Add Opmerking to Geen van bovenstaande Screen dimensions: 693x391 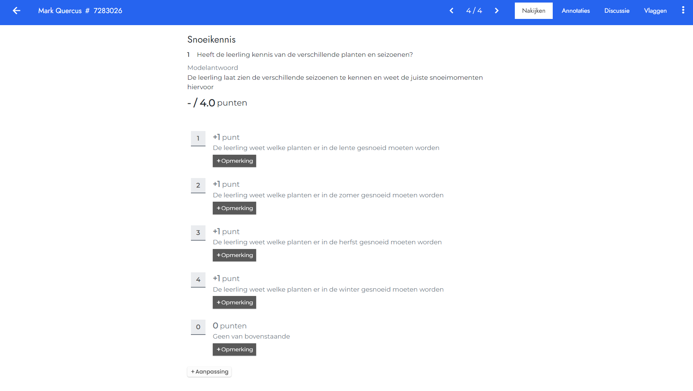pyautogui.click(x=234, y=349)
